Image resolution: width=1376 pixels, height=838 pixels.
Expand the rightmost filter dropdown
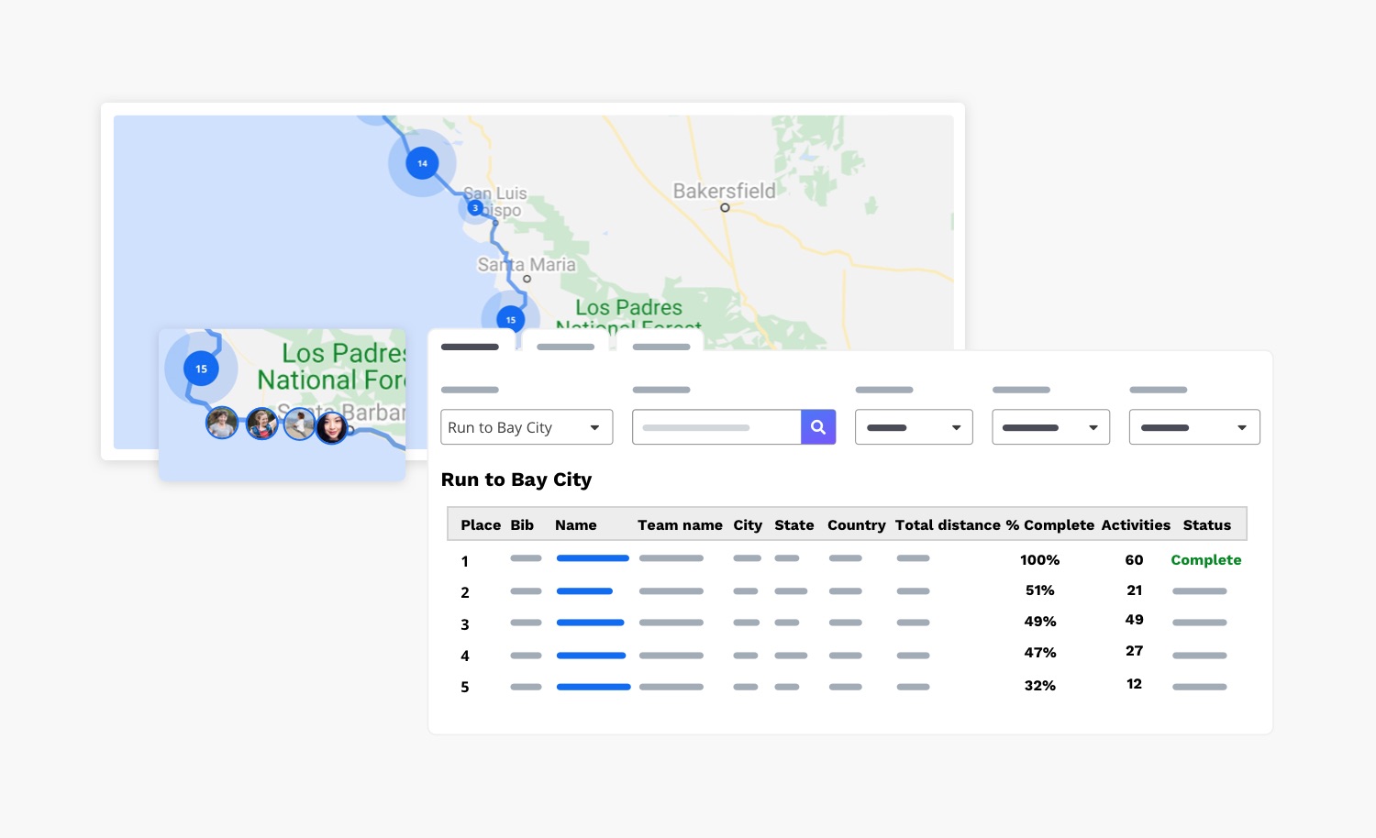(1193, 427)
